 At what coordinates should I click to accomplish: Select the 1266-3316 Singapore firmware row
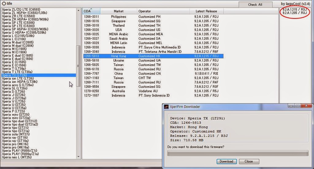[153, 21]
